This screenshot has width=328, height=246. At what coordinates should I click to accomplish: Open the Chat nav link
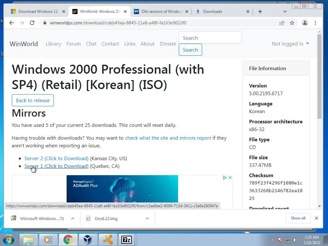(91, 44)
